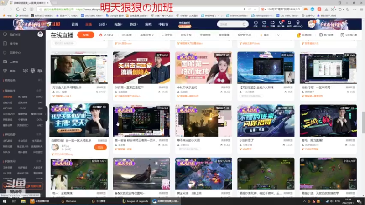Image resolution: width=365 pixels, height=205 pixels.
Task: Open 中秋节快乐宝们 stream title
Action: 187,87
